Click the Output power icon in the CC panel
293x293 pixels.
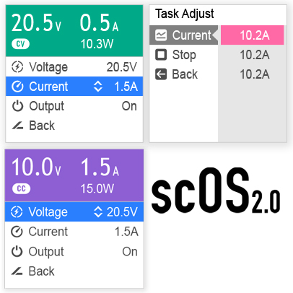point(17,252)
